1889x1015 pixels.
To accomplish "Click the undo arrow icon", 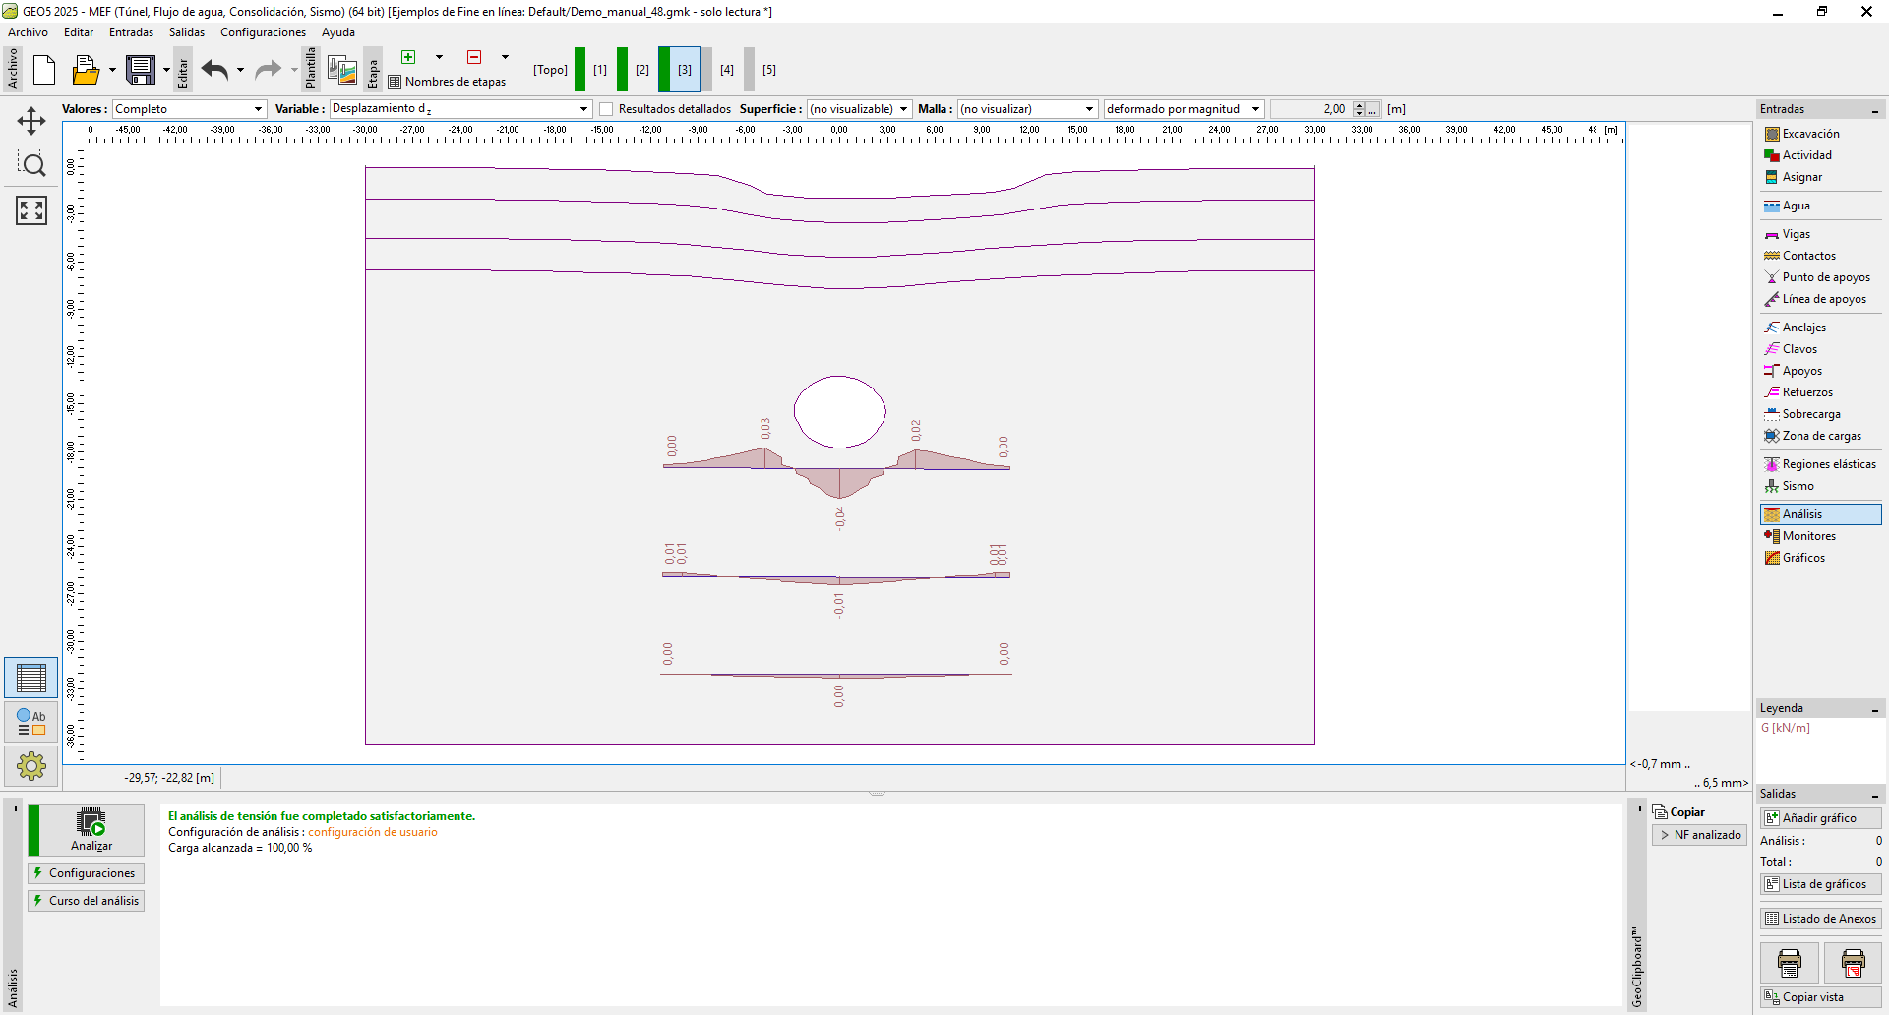I will pyautogui.click(x=214, y=70).
